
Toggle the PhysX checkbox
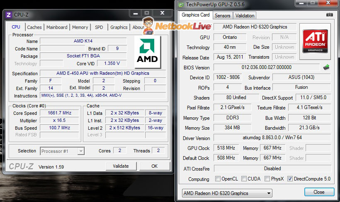click(x=267, y=179)
